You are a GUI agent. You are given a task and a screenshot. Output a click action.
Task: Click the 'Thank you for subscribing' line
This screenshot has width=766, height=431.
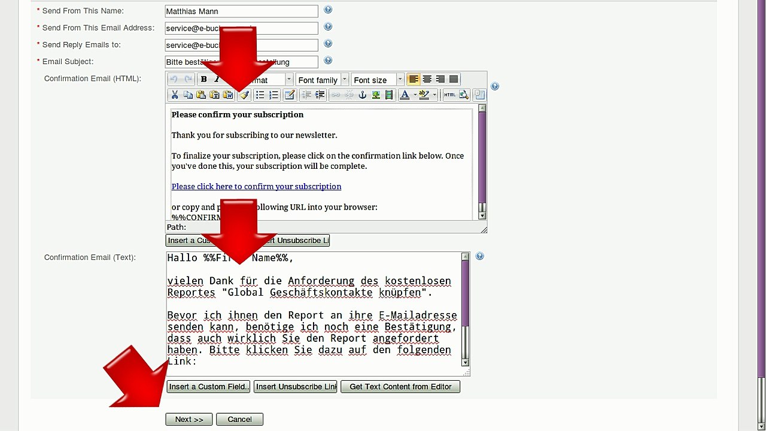coord(254,135)
